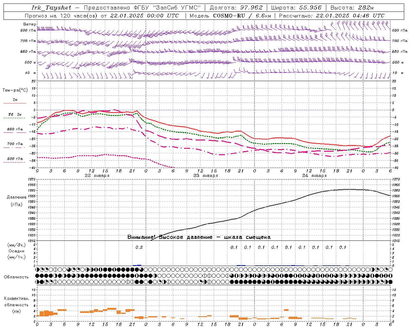Click the Давление panel label

point(17,197)
